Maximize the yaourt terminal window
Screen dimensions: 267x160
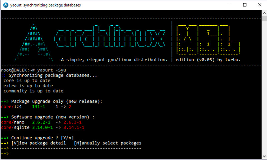pos(245,5)
